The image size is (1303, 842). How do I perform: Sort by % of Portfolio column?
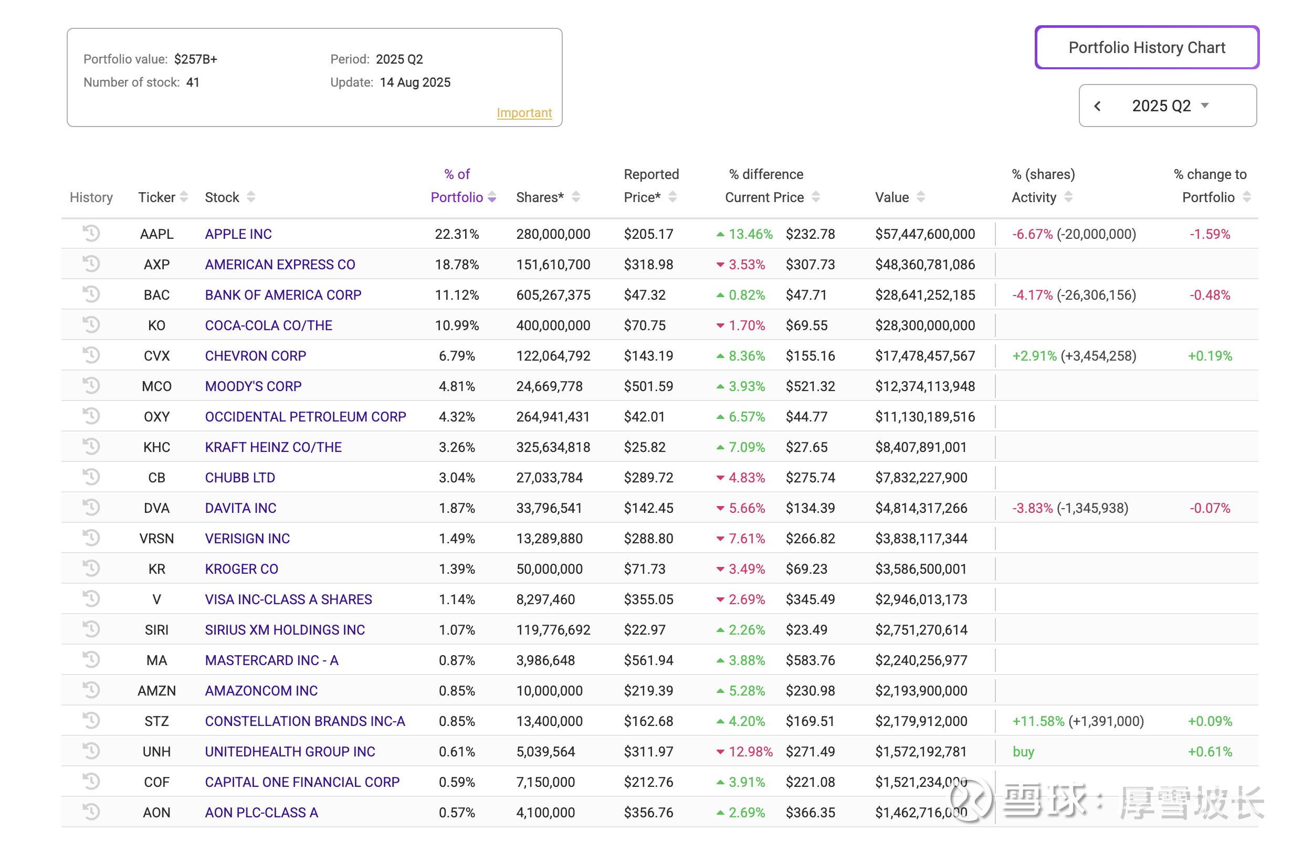pos(463,186)
